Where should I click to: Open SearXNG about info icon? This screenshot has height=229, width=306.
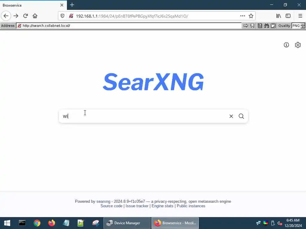point(286,45)
